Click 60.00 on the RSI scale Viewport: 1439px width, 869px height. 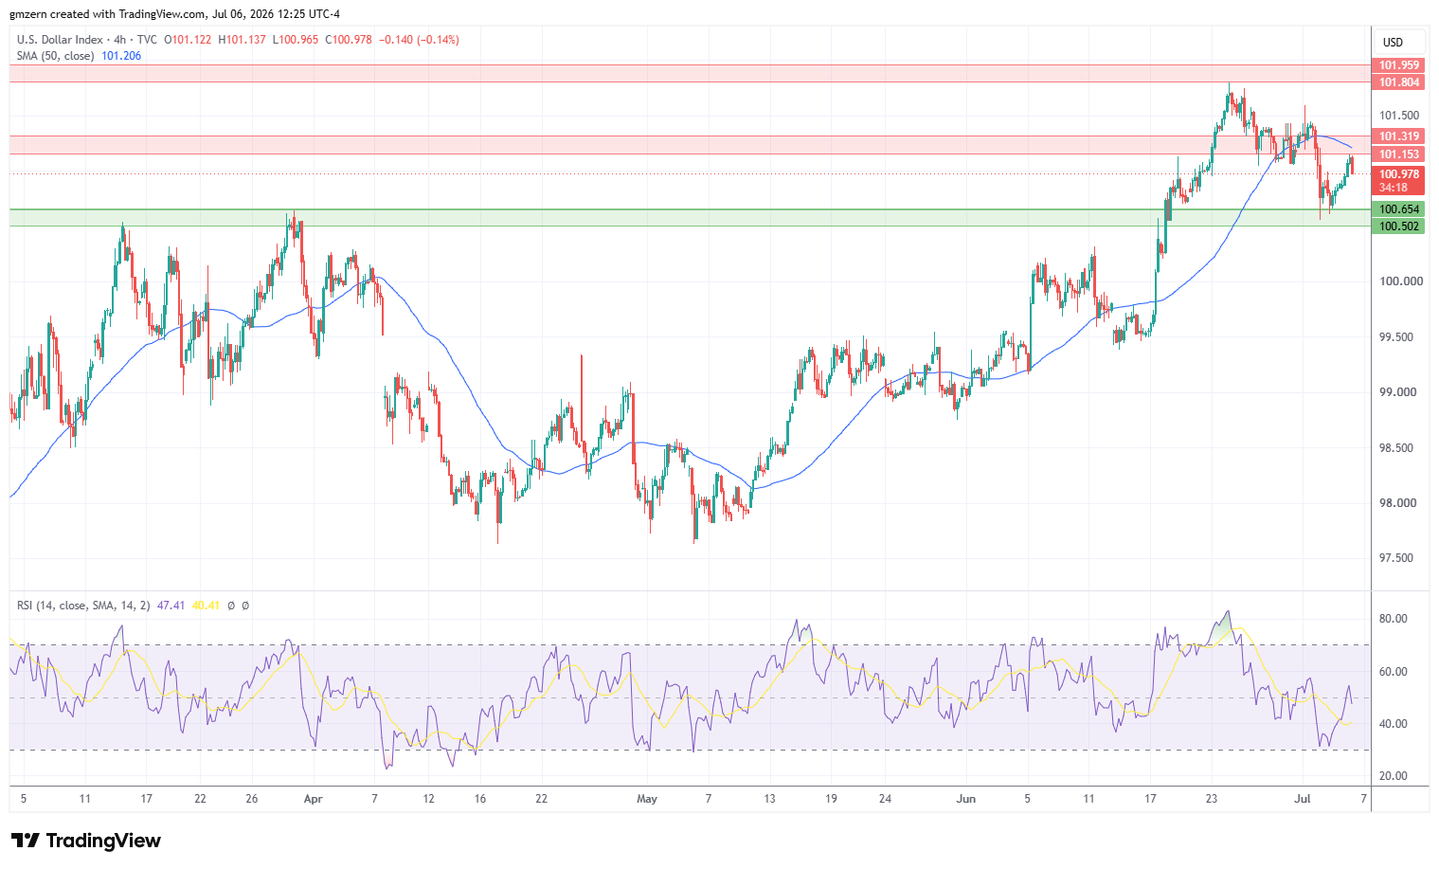(1394, 672)
